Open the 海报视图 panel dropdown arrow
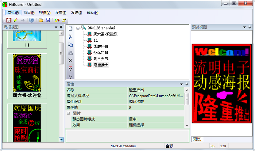The height and width of the screenshot is (151, 255). click(x=56, y=27)
